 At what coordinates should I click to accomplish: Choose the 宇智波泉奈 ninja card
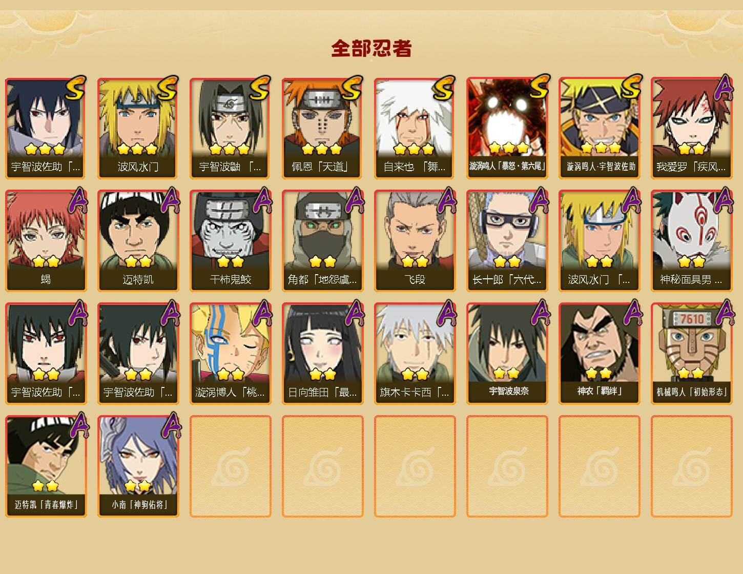click(507, 354)
